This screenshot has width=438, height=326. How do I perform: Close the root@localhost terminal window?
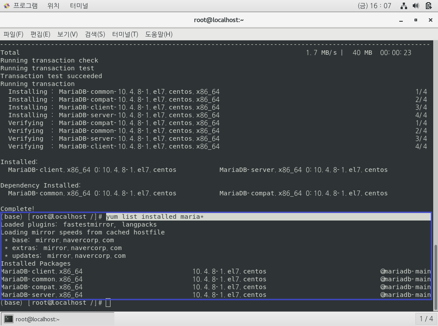pyautogui.click(x=431, y=20)
